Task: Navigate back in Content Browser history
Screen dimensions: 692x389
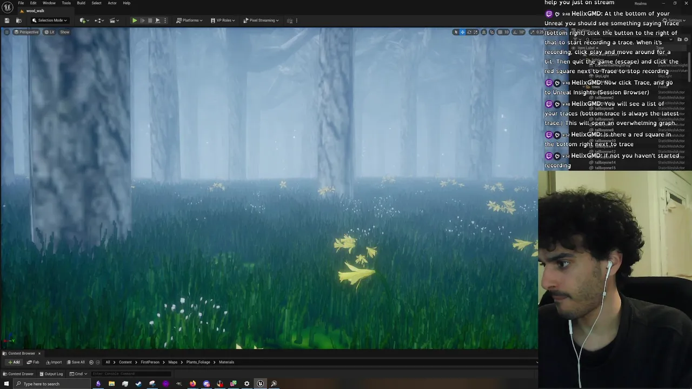Action: coord(91,362)
